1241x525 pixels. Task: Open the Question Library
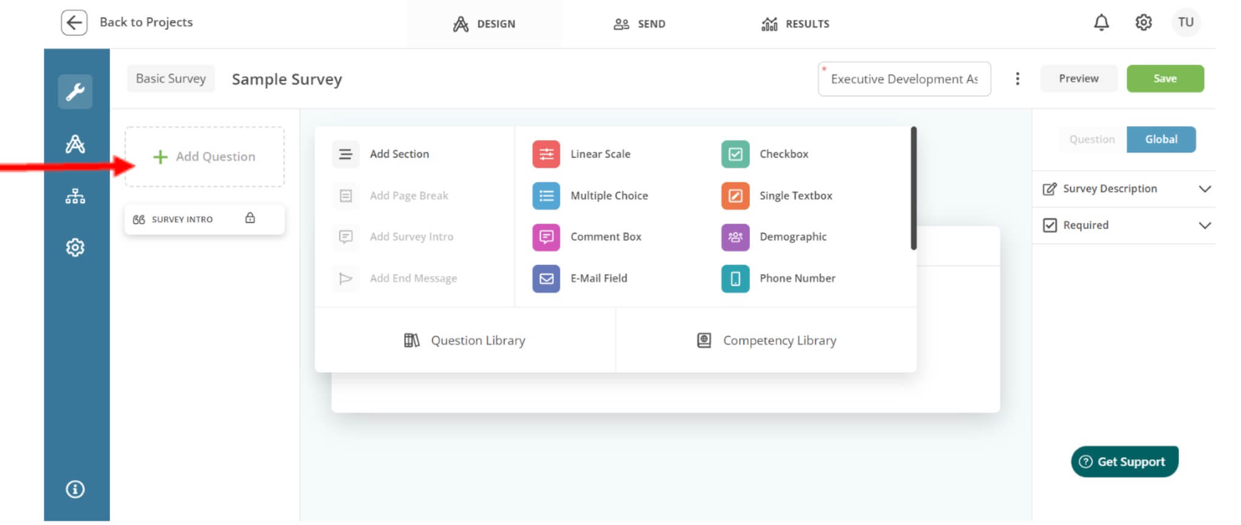(465, 340)
